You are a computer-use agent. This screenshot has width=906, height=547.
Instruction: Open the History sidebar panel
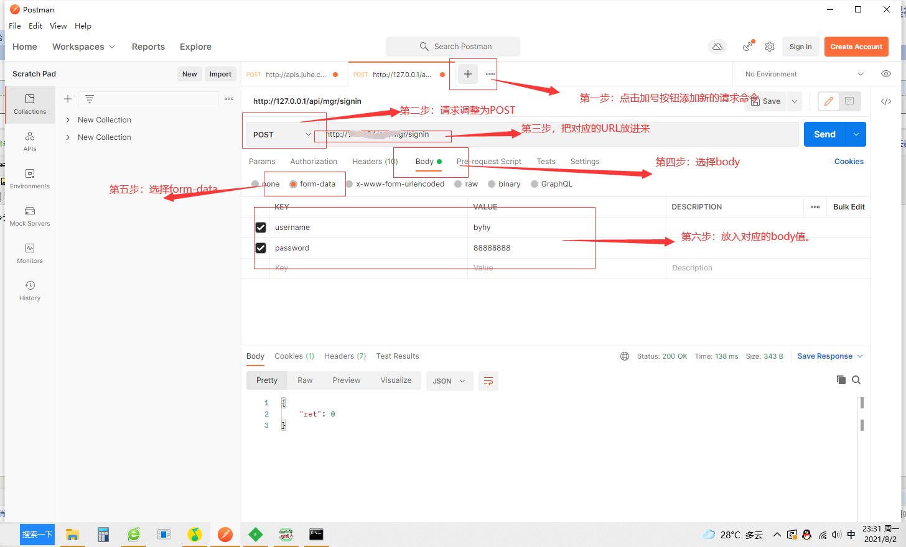[x=30, y=290]
